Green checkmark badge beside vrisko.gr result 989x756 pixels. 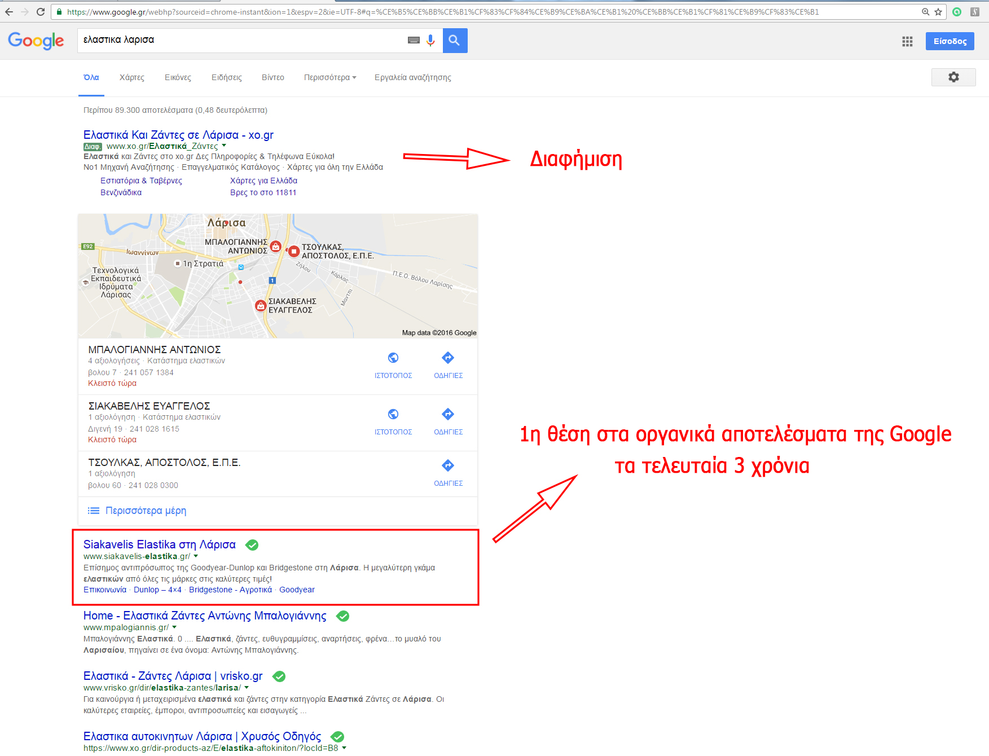coord(279,676)
